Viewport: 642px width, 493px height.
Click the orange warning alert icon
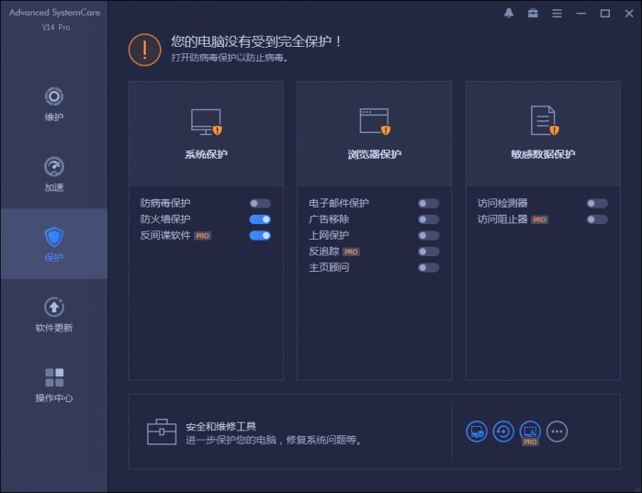click(x=144, y=50)
